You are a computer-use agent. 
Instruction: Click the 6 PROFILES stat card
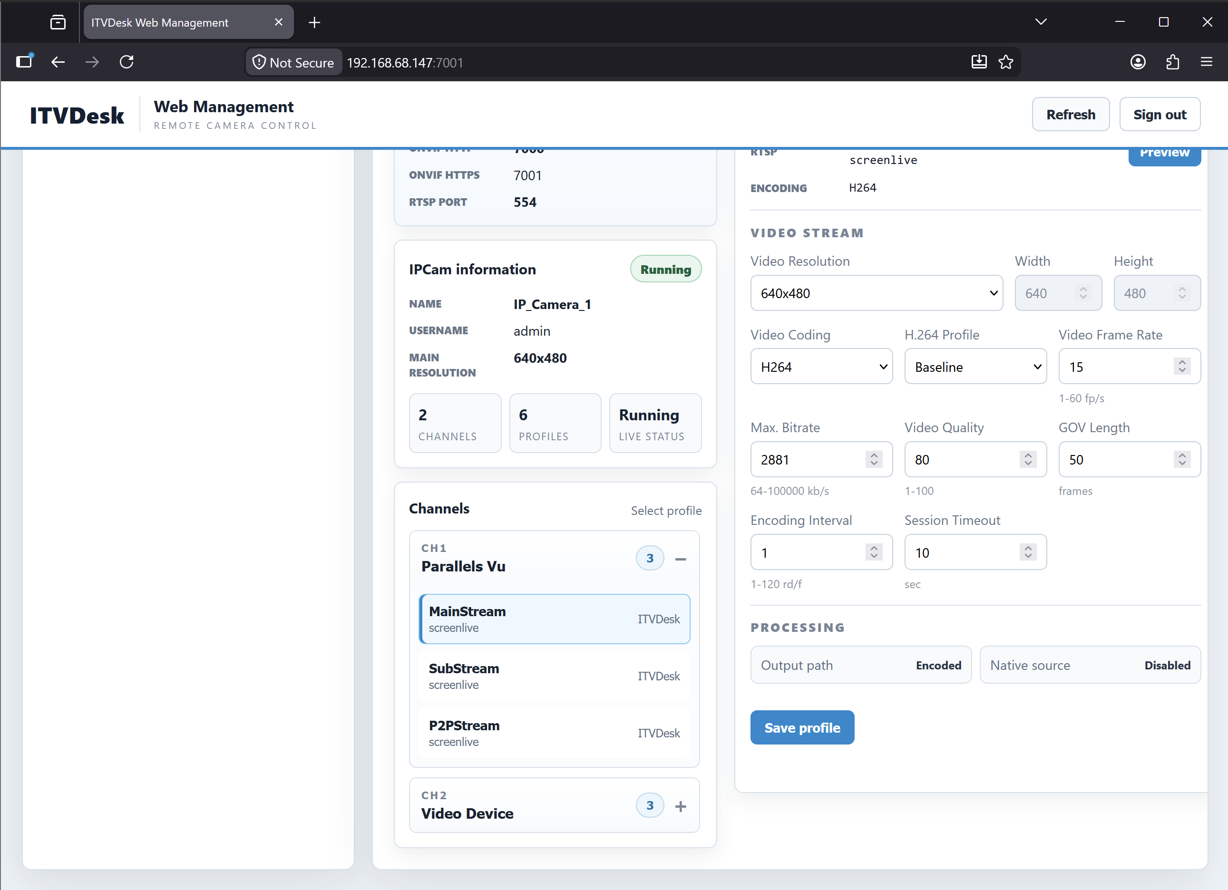coord(555,423)
